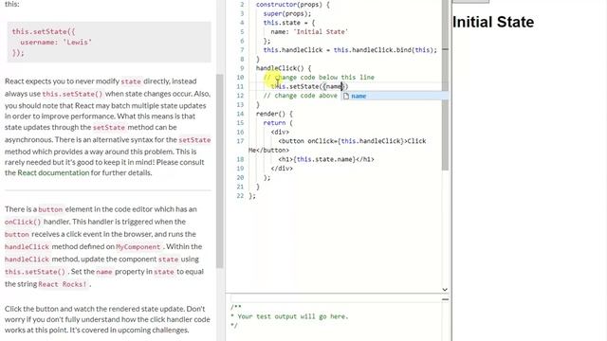Click the 'Change code below this line' comment

tap(319, 78)
